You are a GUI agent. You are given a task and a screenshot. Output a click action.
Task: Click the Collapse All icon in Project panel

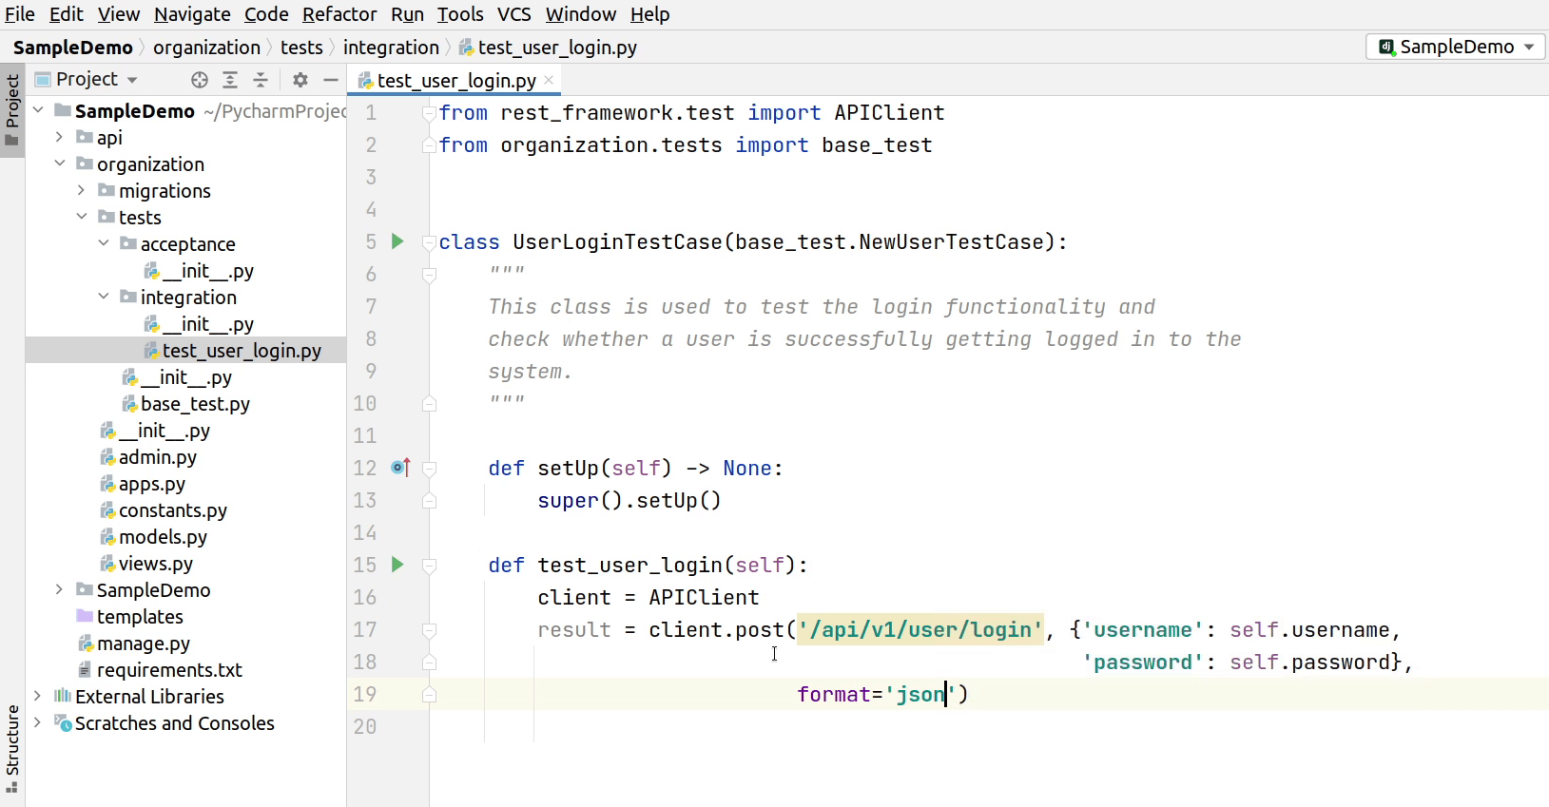click(261, 80)
